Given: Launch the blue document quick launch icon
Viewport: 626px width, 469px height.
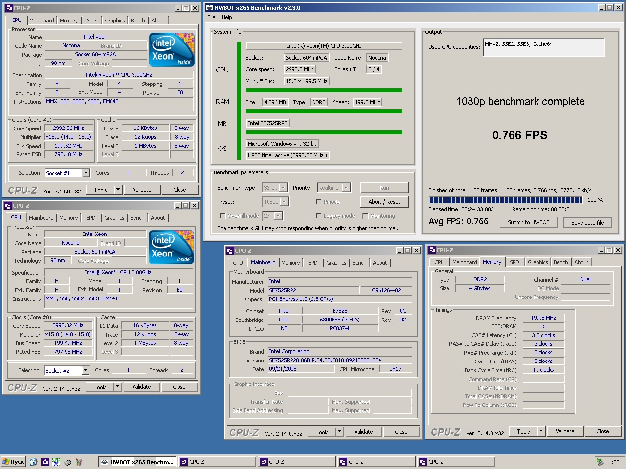Looking at the screenshot, I should (x=33, y=462).
